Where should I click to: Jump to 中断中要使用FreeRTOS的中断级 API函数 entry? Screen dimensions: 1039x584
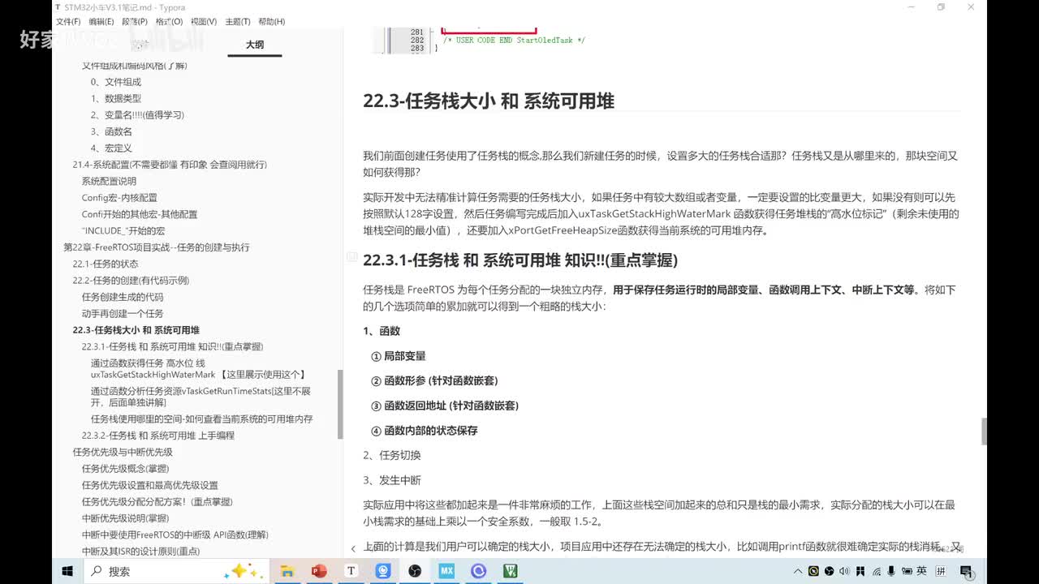pyautogui.click(x=175, y=535)
